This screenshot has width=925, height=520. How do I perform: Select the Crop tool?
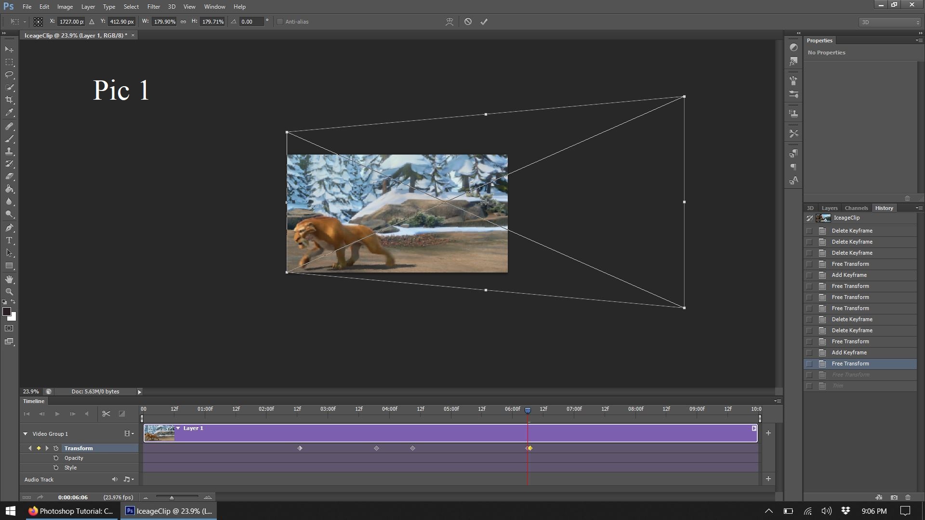(9, 100)
